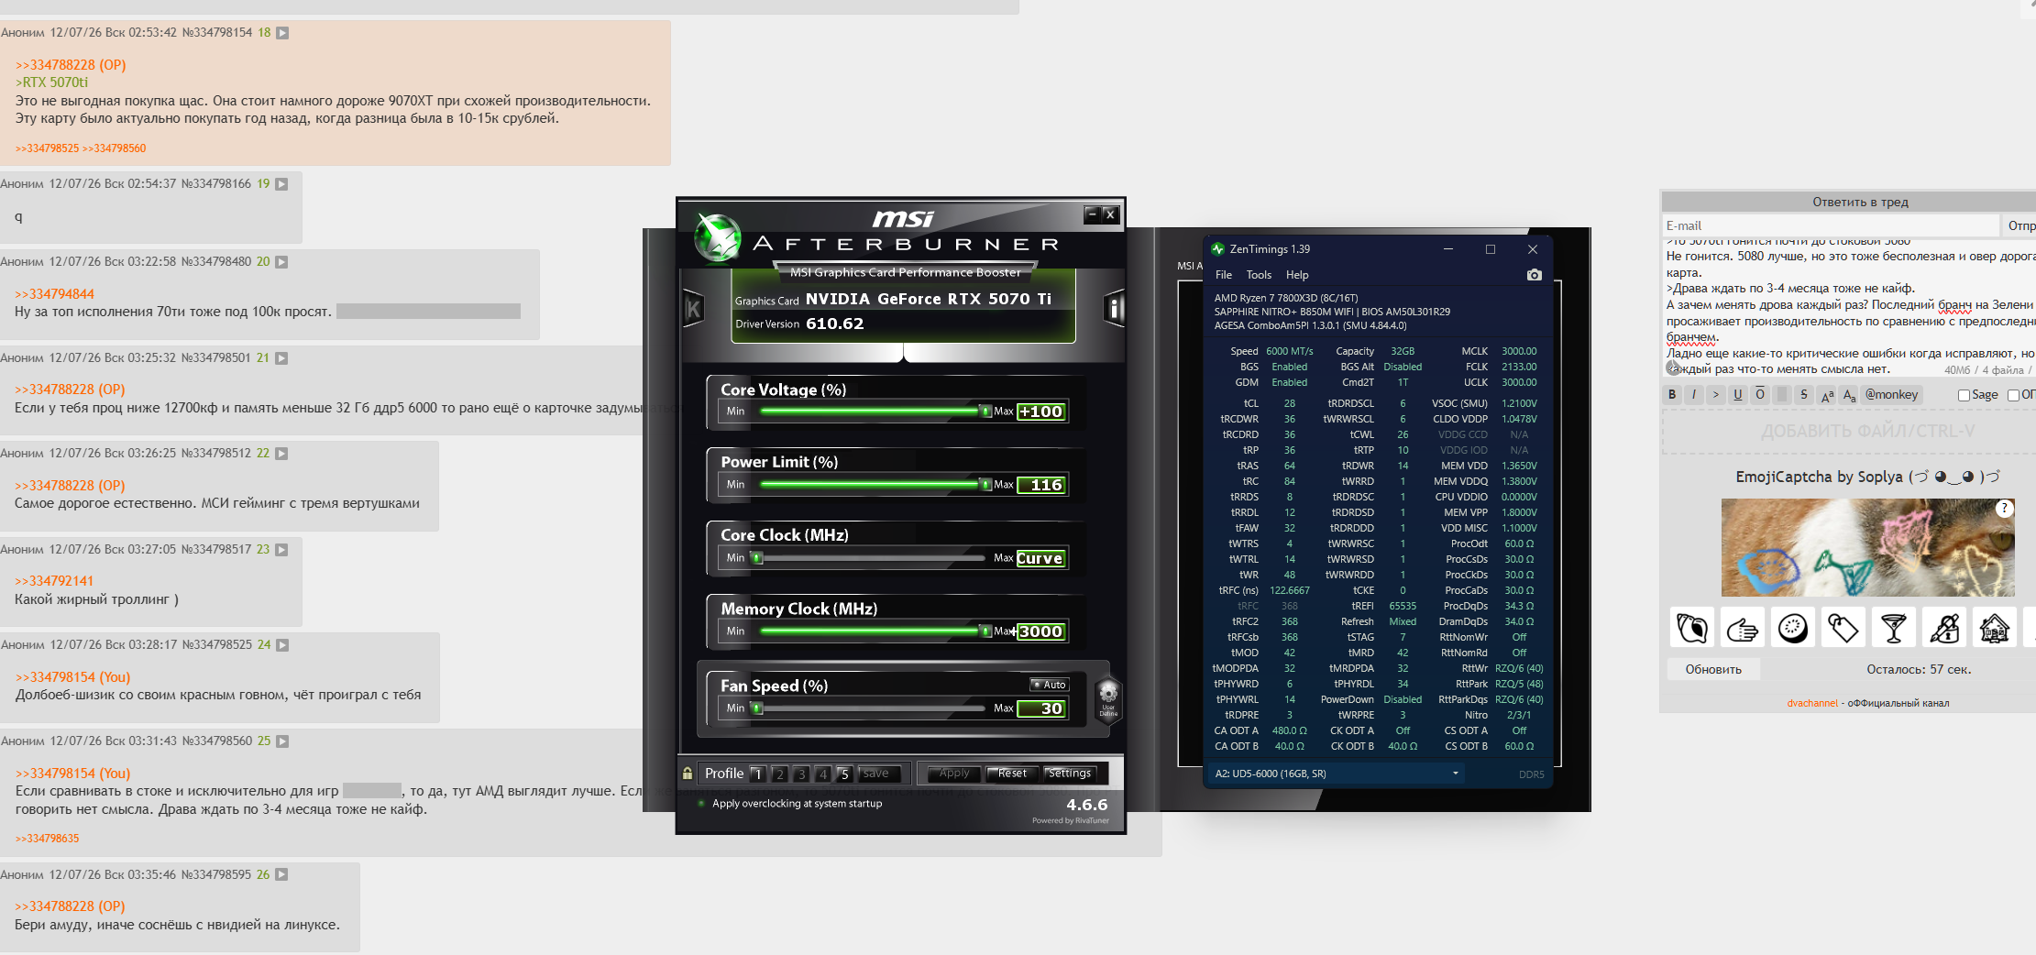Viewport: 2036px width, 955px height.
Task: Open Afterburner Settings
Action: pos(1070,774)
